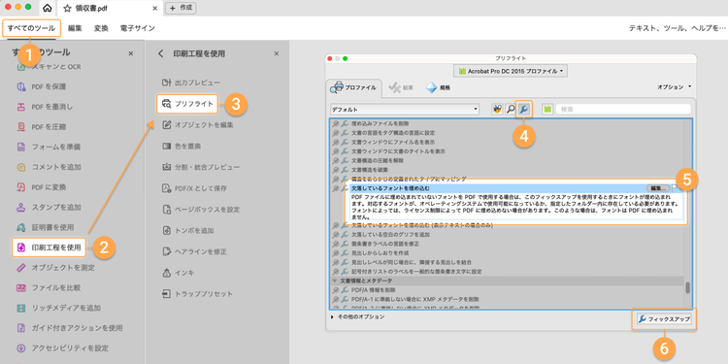Open the 電子サイン menu
This screenshot has width=728, height=364.
click(138, 28)
